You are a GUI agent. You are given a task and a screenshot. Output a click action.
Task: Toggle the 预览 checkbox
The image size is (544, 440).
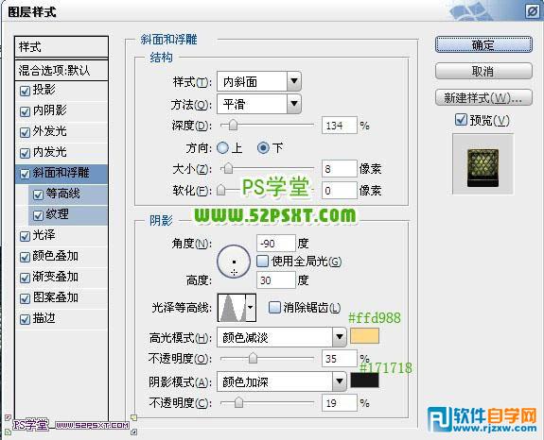click(461, 120)
